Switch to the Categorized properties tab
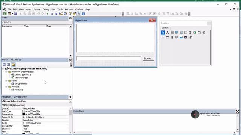241x135 pixels. click(18, 105)
